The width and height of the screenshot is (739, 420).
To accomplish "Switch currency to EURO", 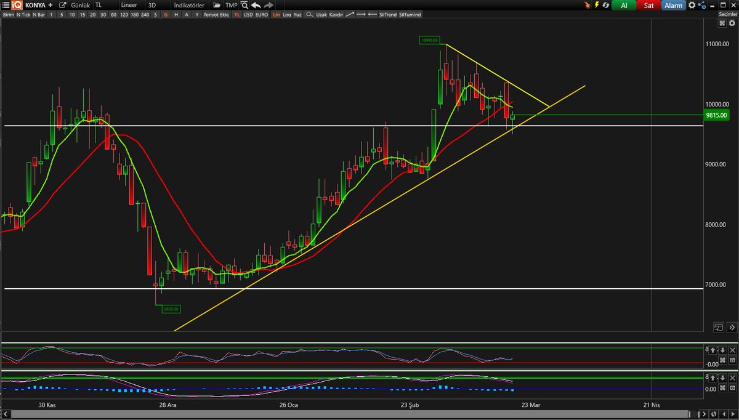I will tap(262, 14).
